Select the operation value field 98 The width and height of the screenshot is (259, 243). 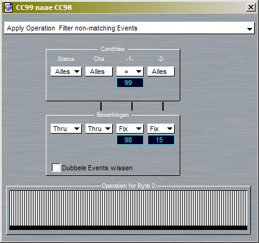coord(130,140)
